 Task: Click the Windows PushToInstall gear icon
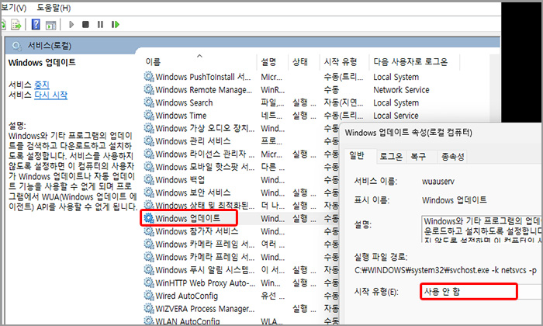[x=149, y=77]
